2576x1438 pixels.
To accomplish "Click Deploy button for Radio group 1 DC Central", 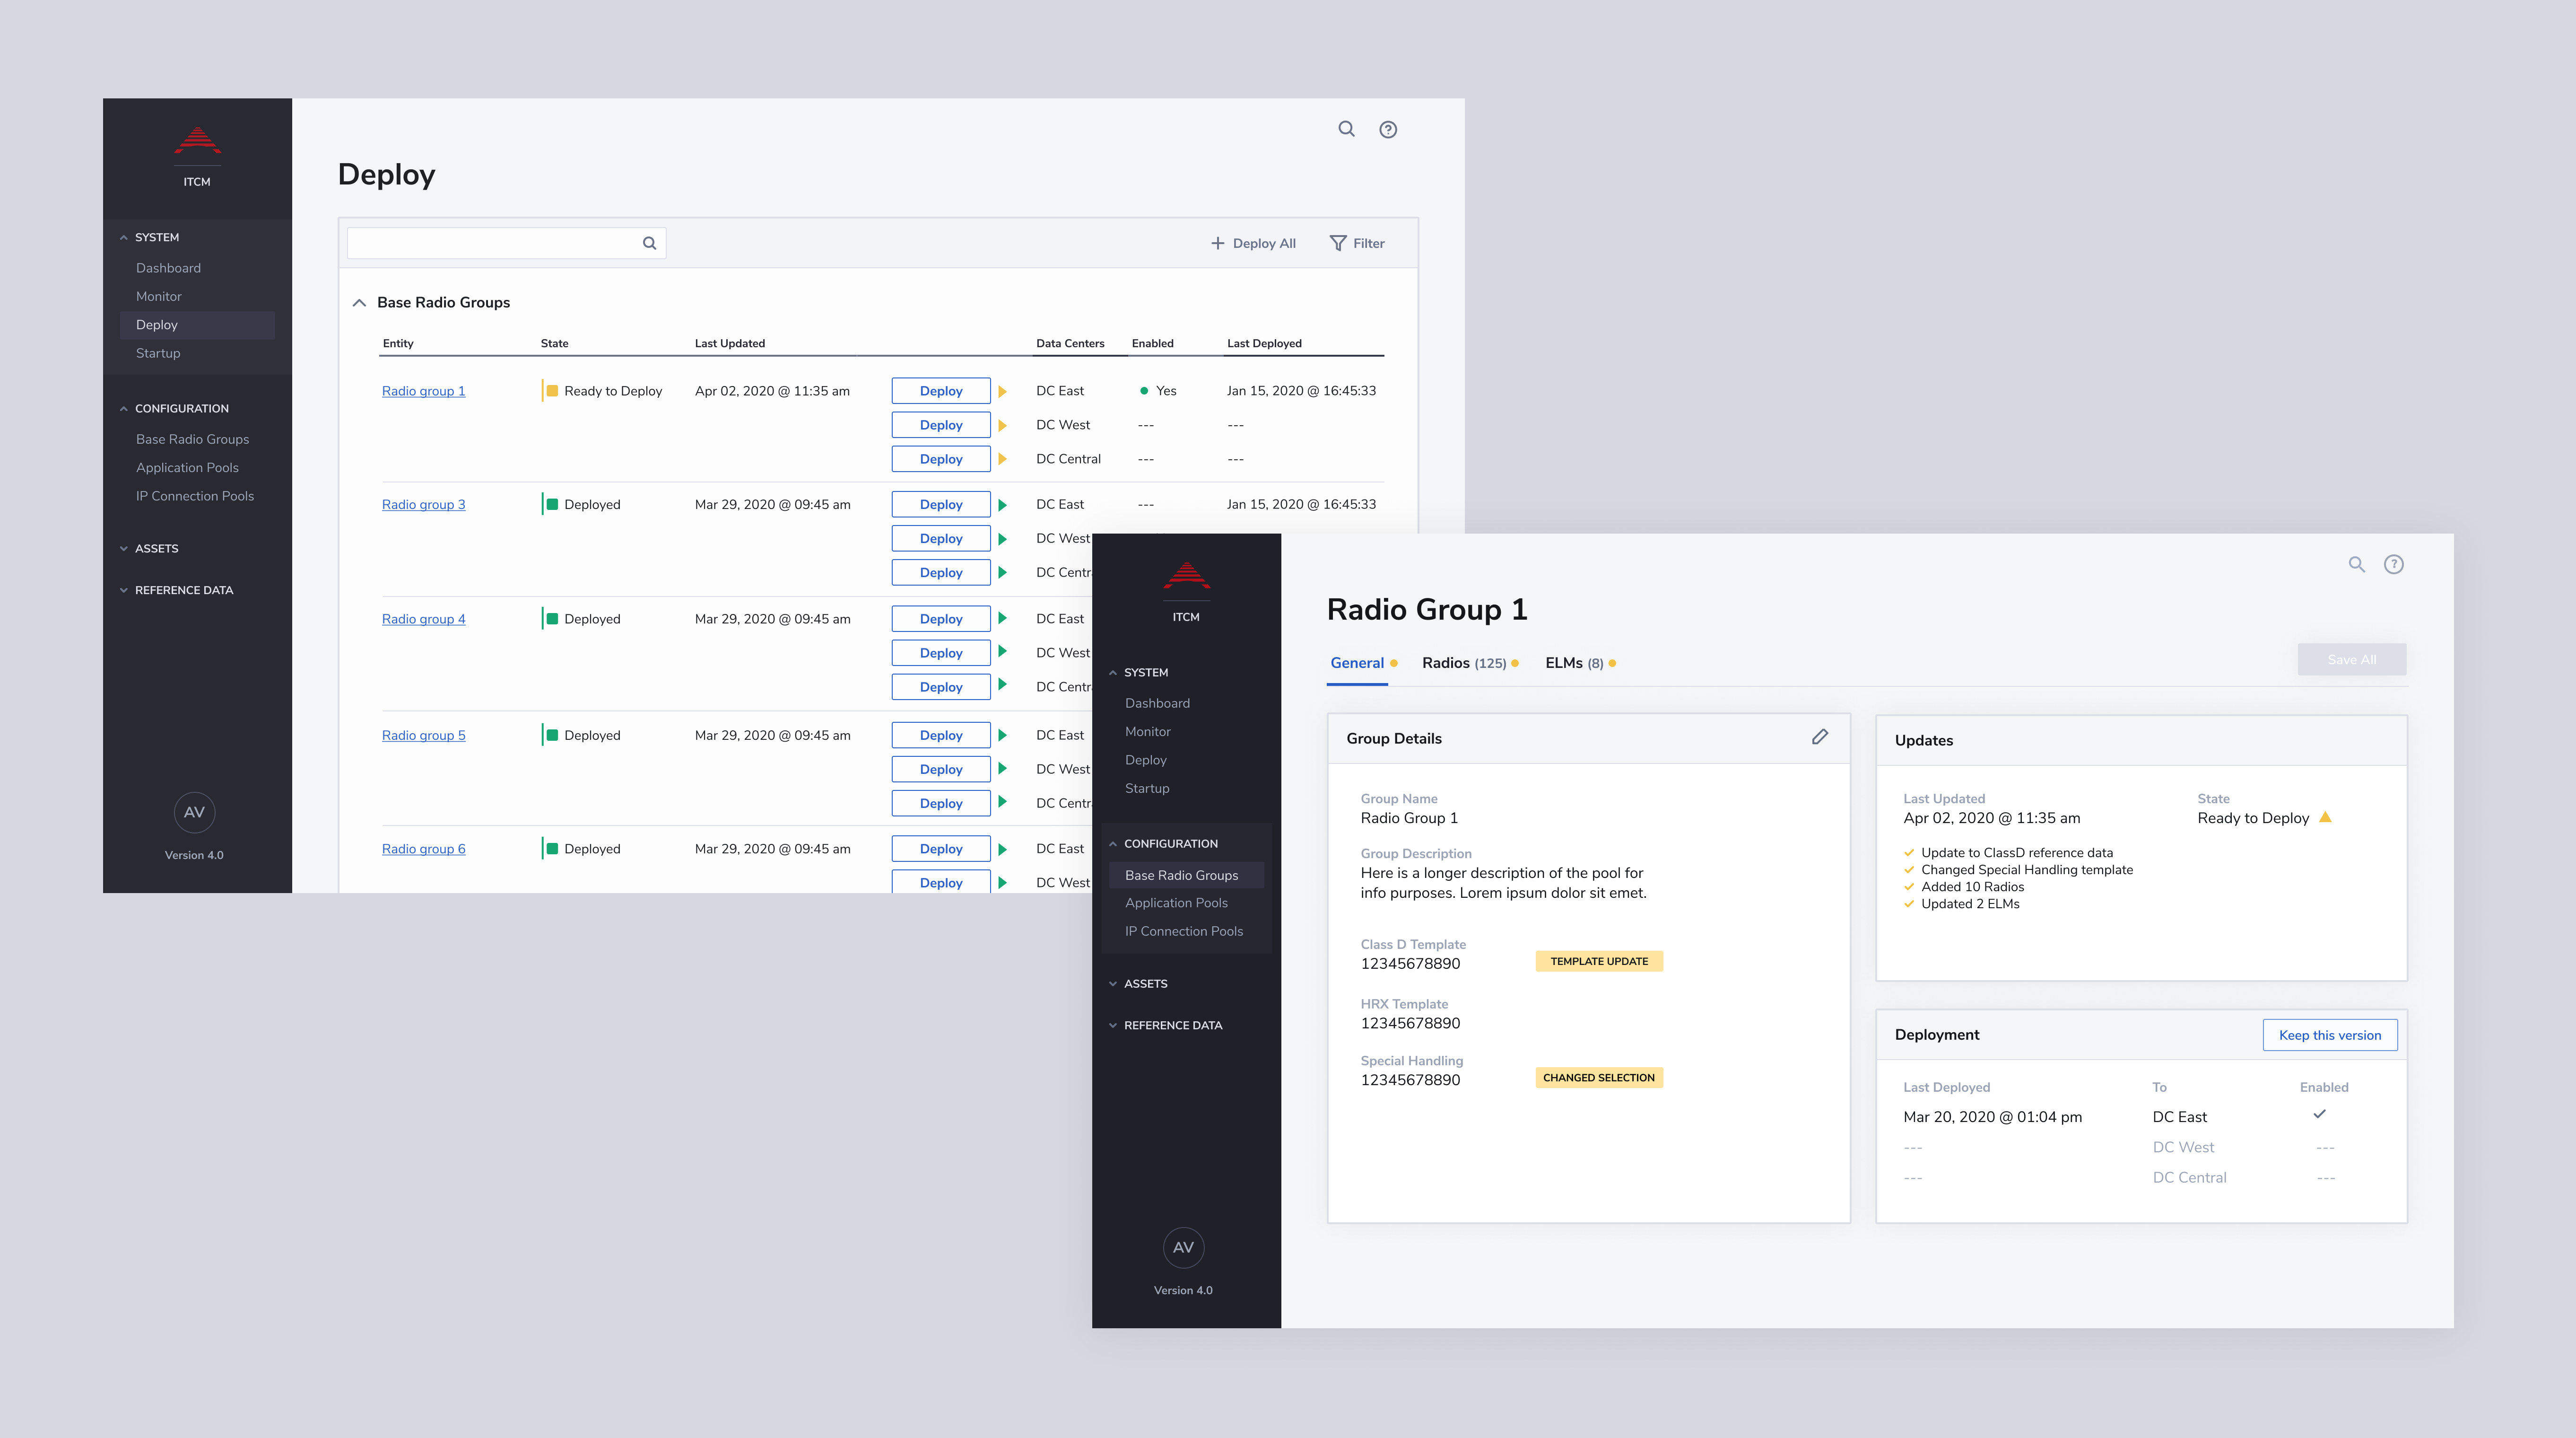I will [x=941, y=459].
